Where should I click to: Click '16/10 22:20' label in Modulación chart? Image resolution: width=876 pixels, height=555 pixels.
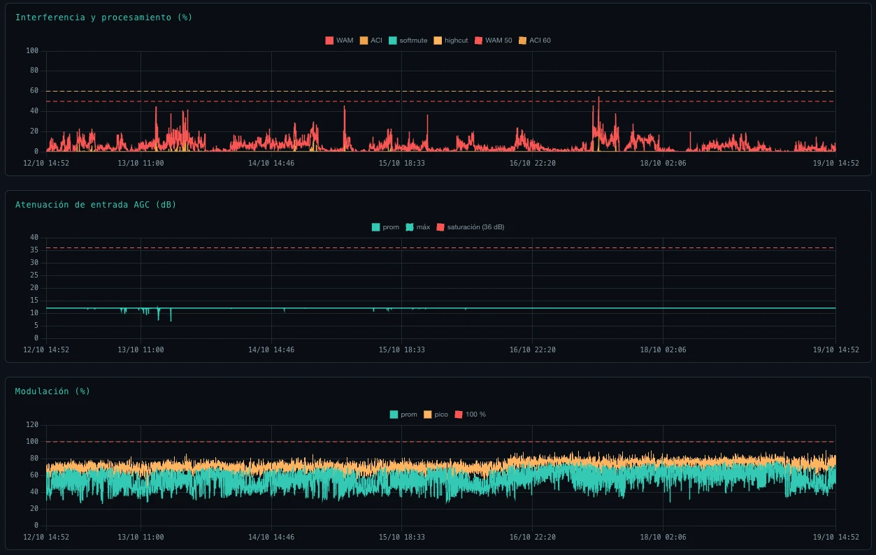click(532, 537)
